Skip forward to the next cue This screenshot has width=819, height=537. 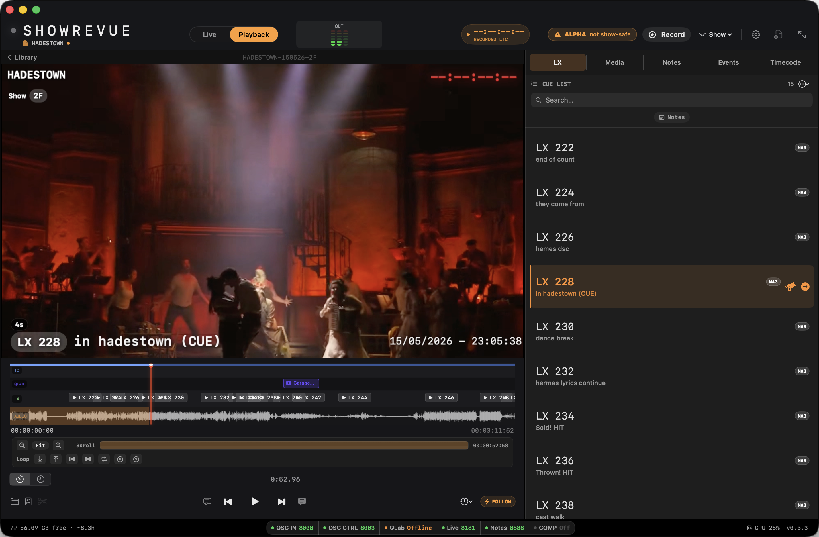click(281, 501)
